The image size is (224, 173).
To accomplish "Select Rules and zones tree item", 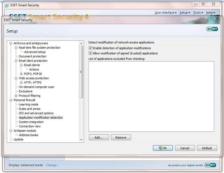I will tap(30, 109).
